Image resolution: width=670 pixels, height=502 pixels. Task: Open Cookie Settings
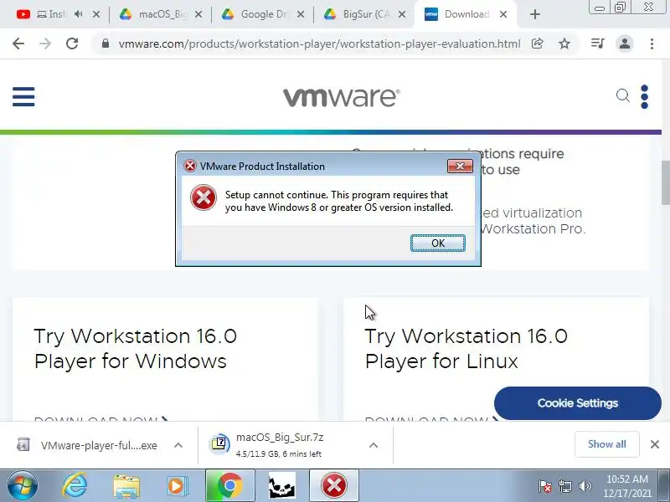click(x=578, y=403)
